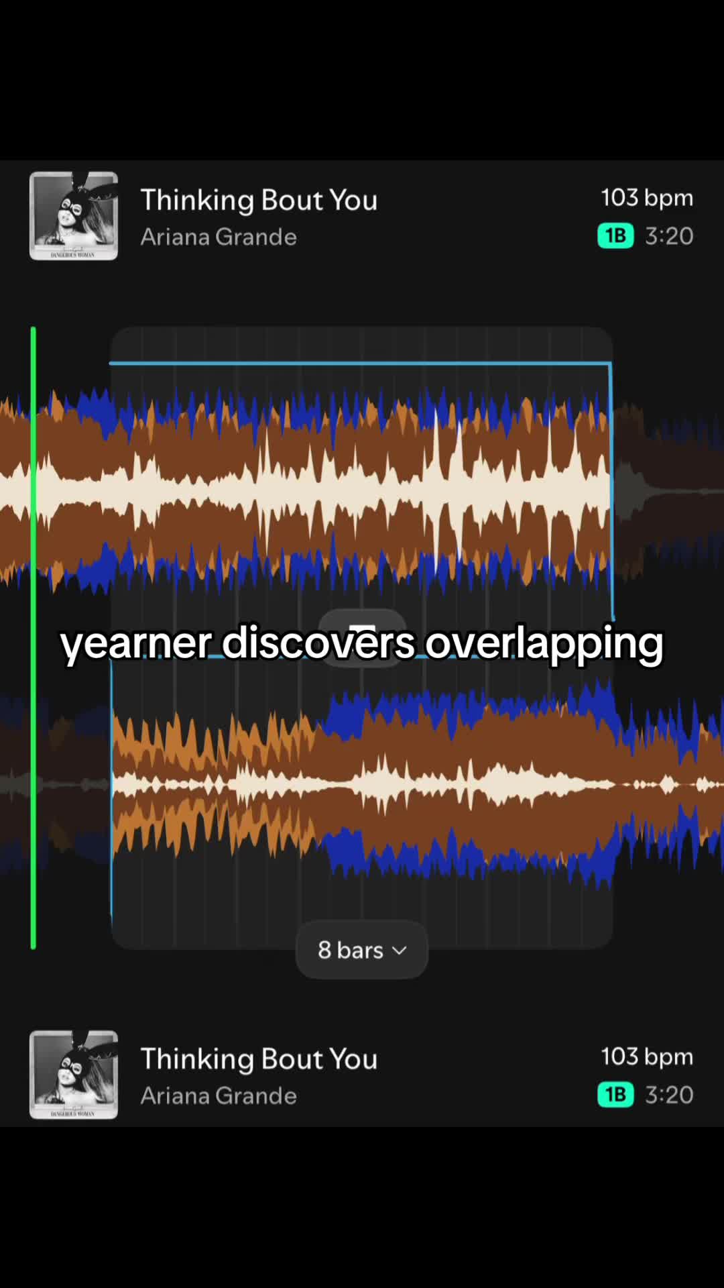
Task: Tap Ariana Grande artist name on top track
Action: pyautogui.click(x=219, y=237)
